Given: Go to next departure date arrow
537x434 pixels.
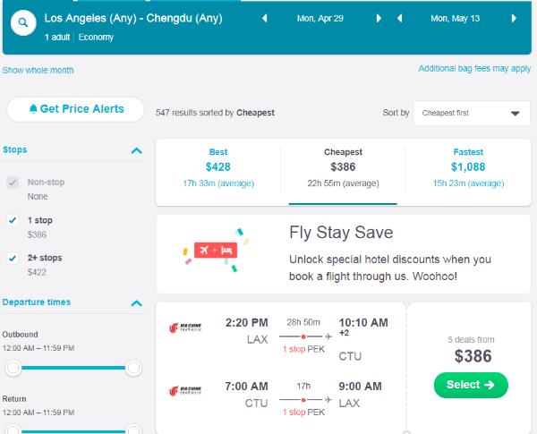Looking at the screenshot, I should click(379, 18).
